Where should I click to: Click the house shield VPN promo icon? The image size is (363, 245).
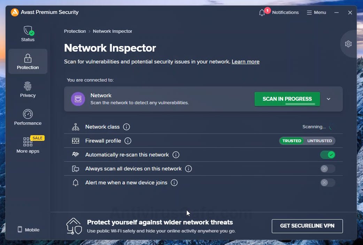(x=74, y=226)
